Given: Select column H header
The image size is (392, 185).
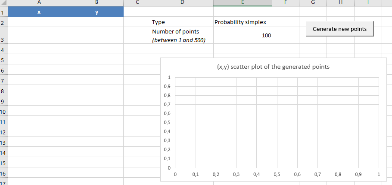Looking at the screenshot, I should tap(340, 3).
